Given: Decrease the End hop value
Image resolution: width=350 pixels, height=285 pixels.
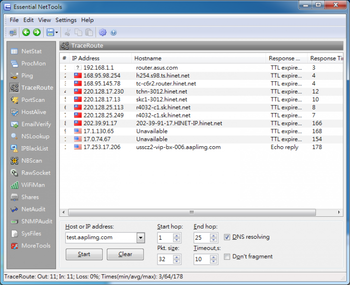Looking at the screenshot, I should (x=213, y=240).
